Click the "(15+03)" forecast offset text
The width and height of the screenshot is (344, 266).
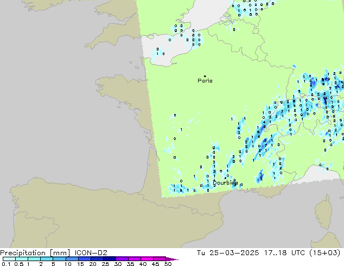[325, 253]
